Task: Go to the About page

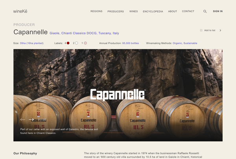Action: click(173, 11)
